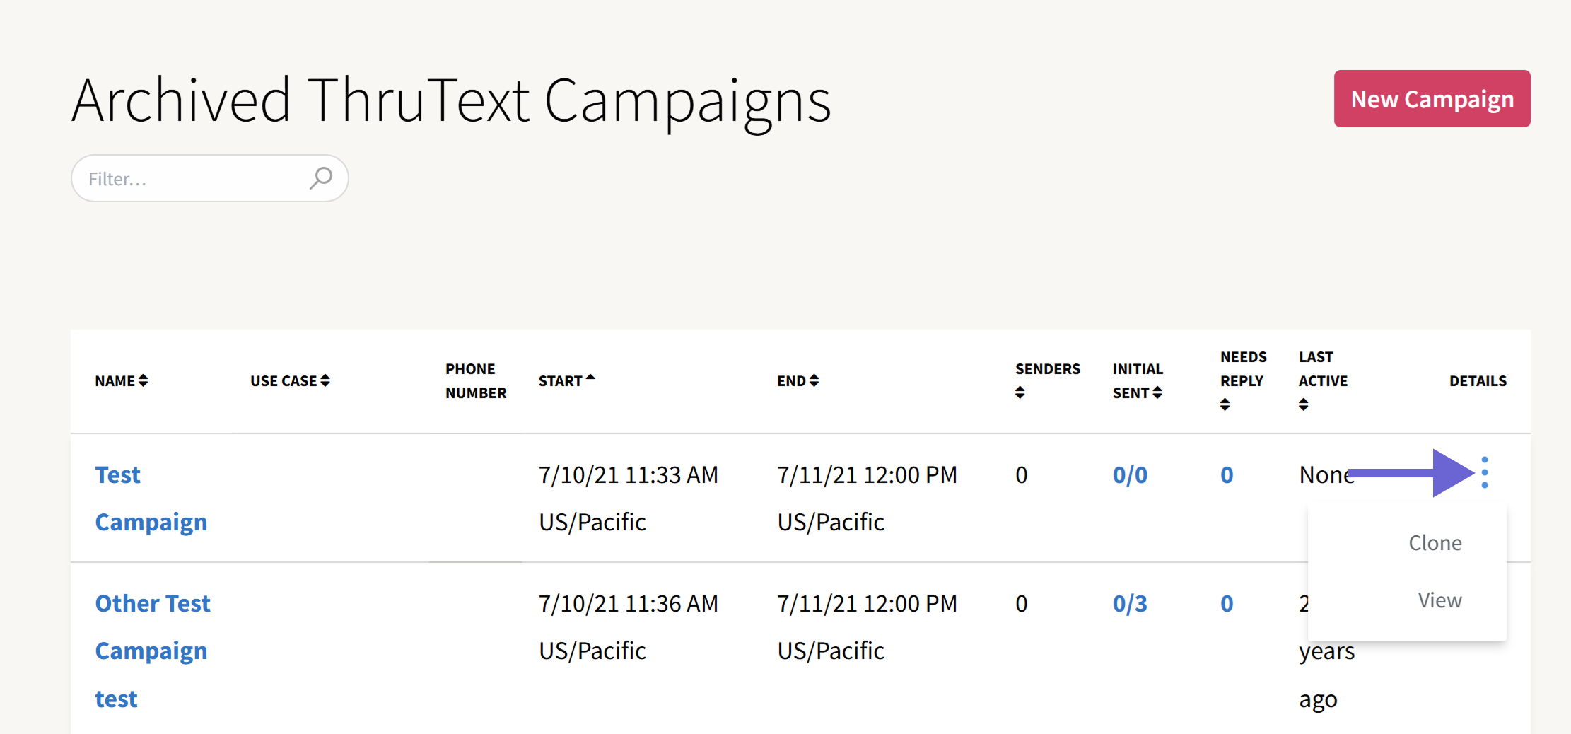This screenshot has height=734, width=1571.
Task: Click the End column sort icon
Action: coord(814,380)
